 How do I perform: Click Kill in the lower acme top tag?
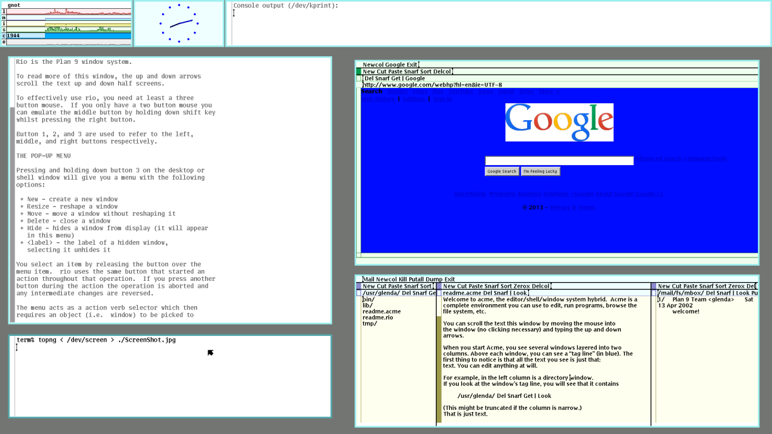[x=403, y=279]
